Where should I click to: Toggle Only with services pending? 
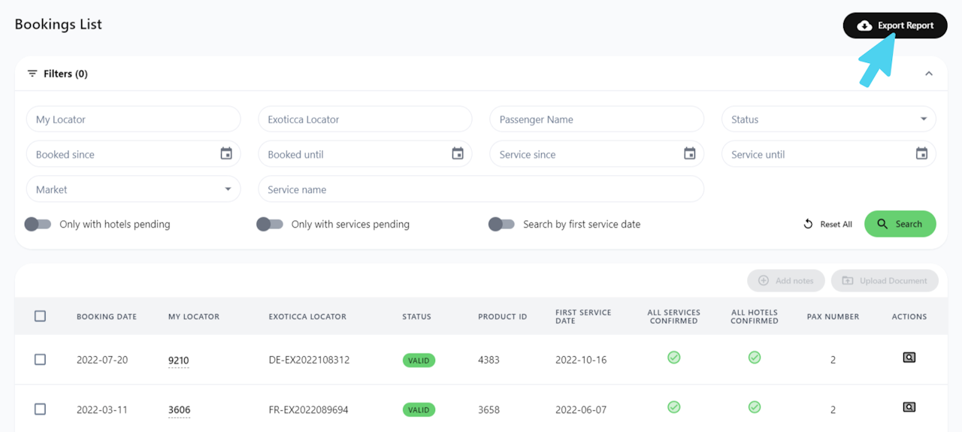(269, 224)
